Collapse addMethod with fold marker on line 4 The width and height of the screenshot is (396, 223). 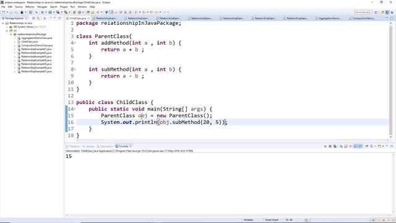point(75,43)
